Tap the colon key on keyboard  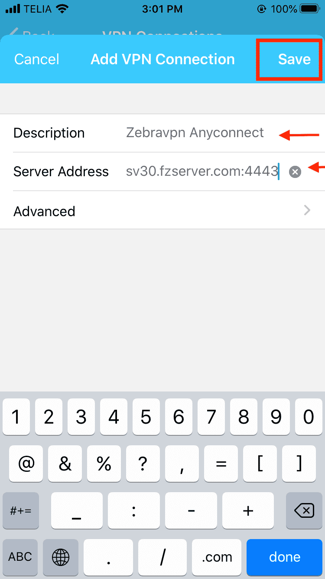click(x=134, y=511)
